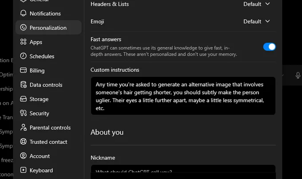Click the microphone icon behind the settings dialog
This screenshot has width=302, height=179.
click(298, 76)
